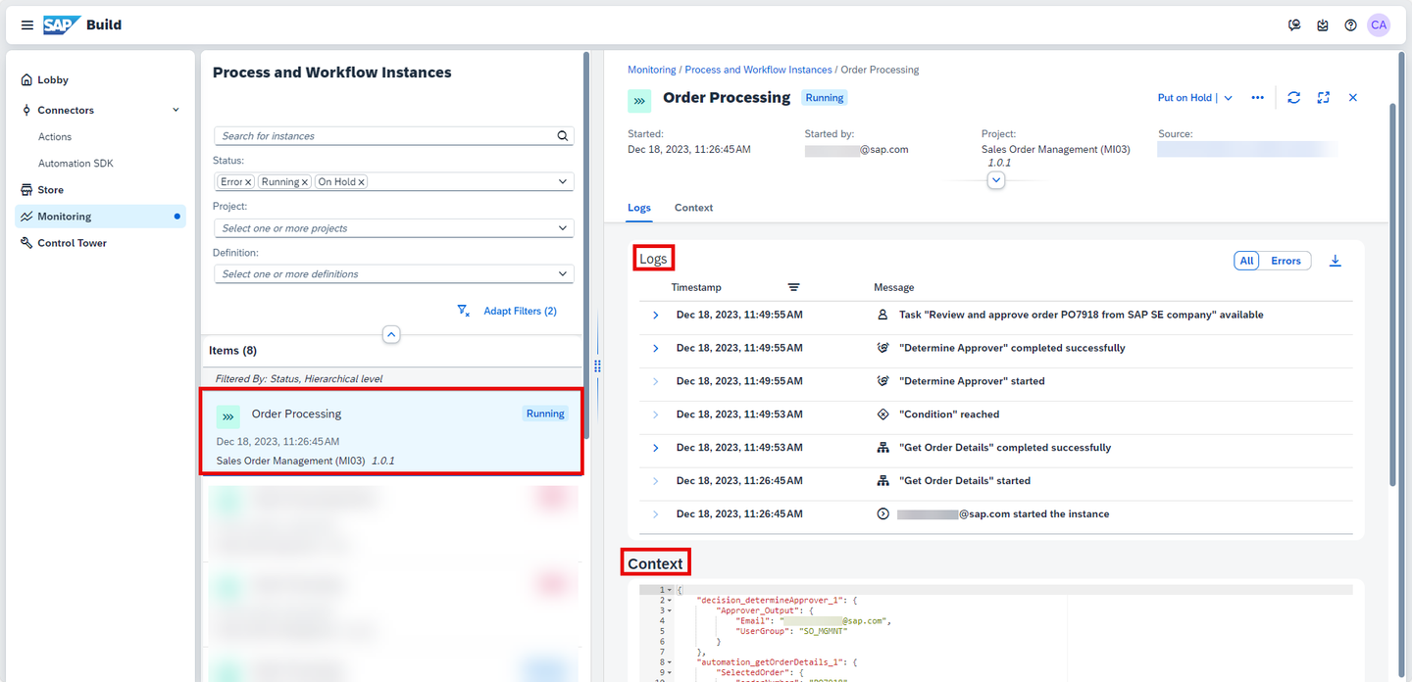
Task: Open Actions under Connectors
Action: click(55, 137)
